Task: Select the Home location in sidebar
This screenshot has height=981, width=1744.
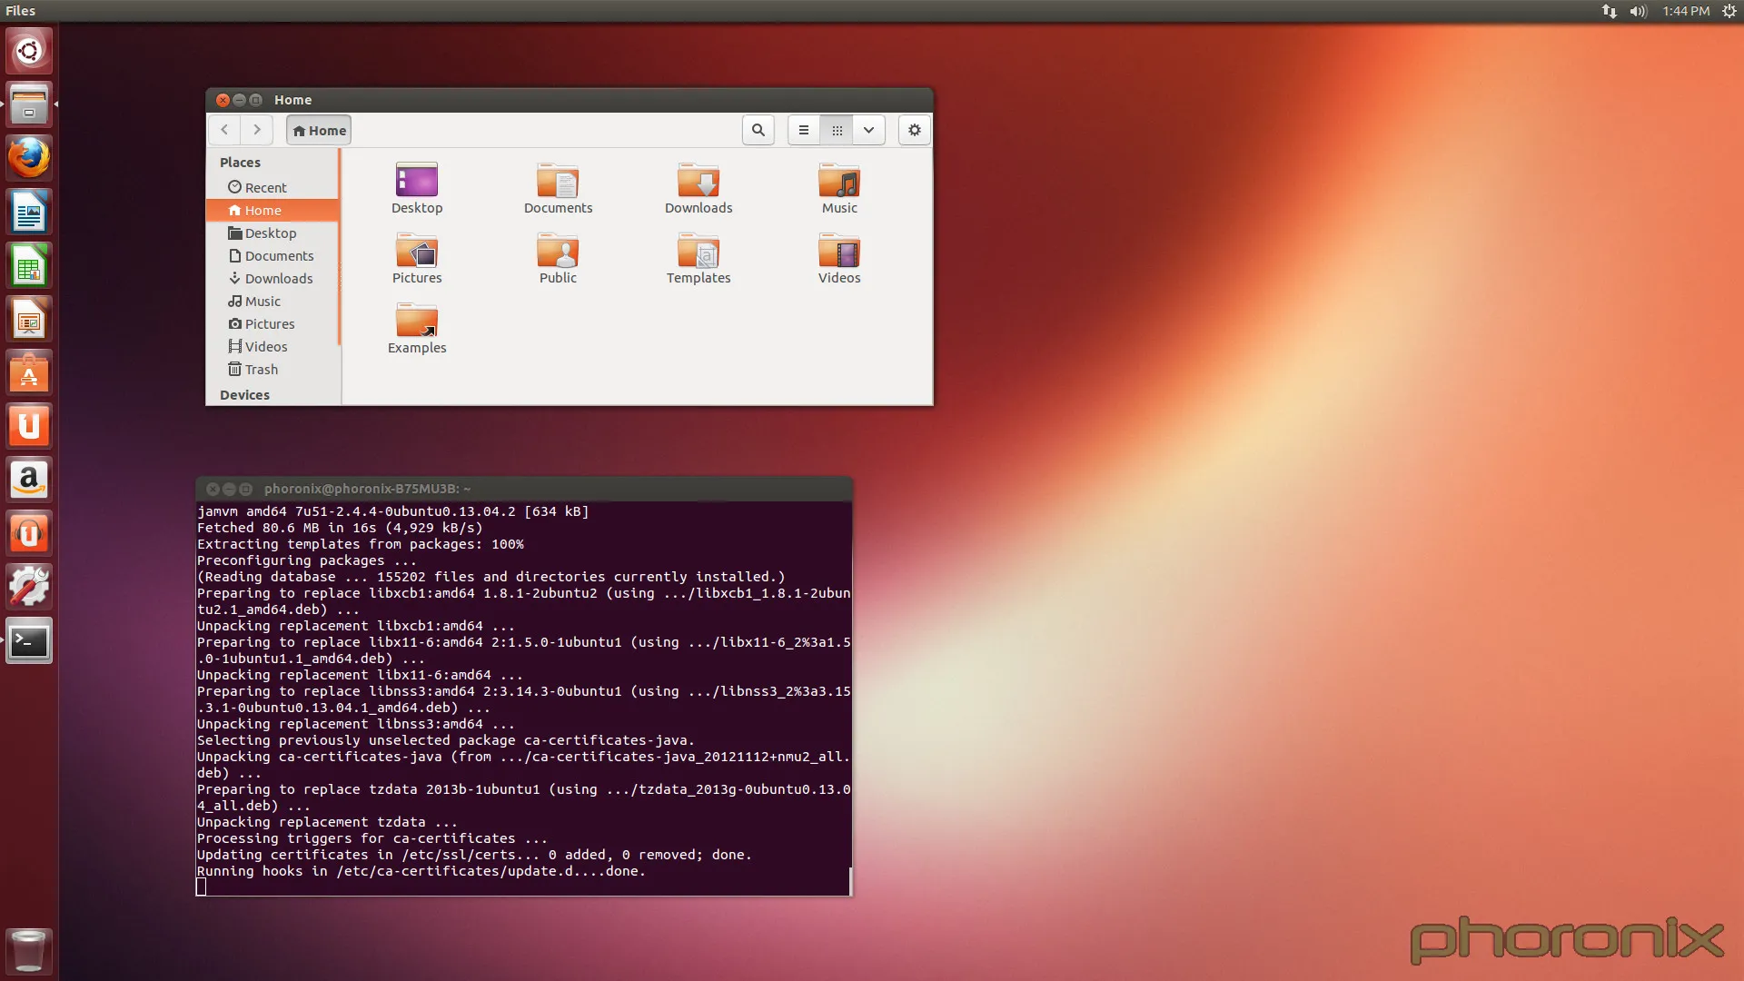Action: [261, 208]
